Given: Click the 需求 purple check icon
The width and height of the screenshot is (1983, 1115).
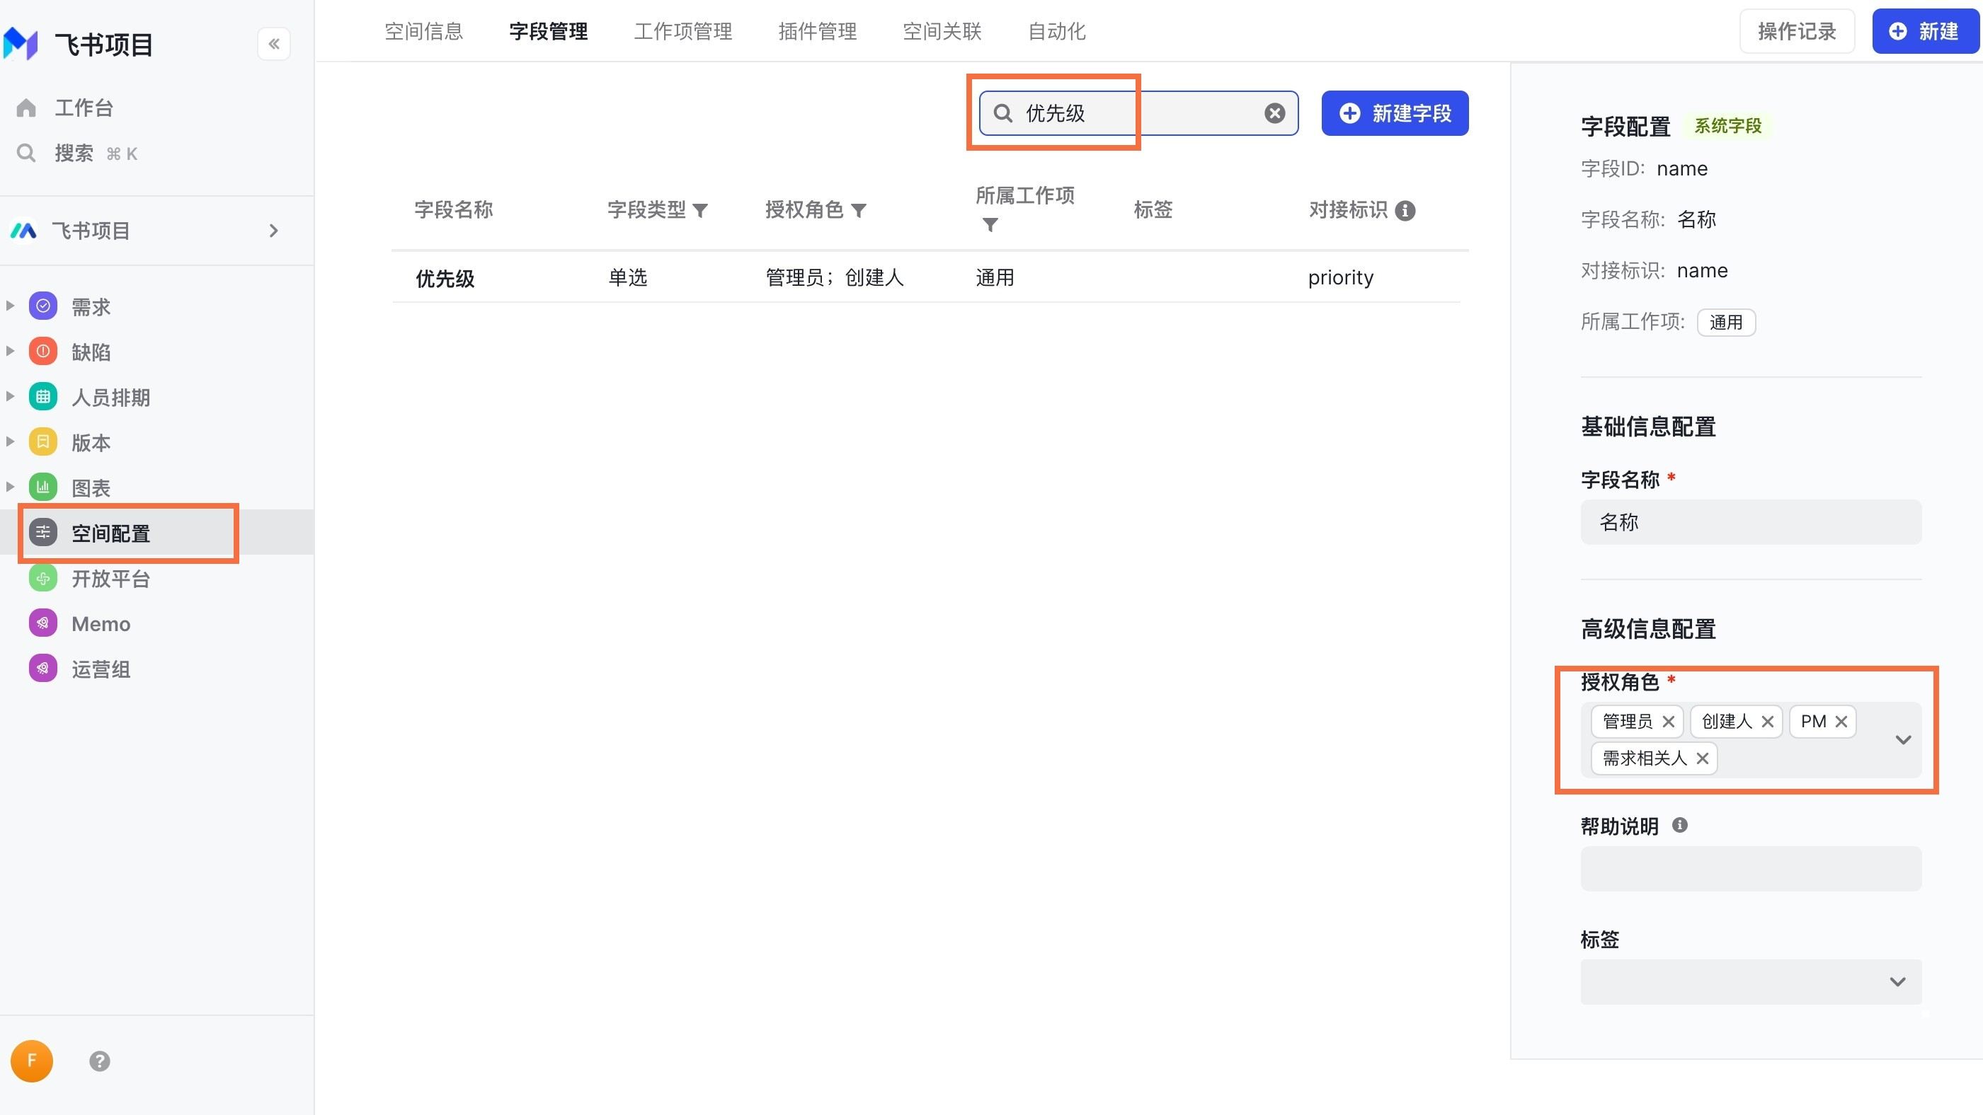Looking at the screenshot, I should coord(43,306).
